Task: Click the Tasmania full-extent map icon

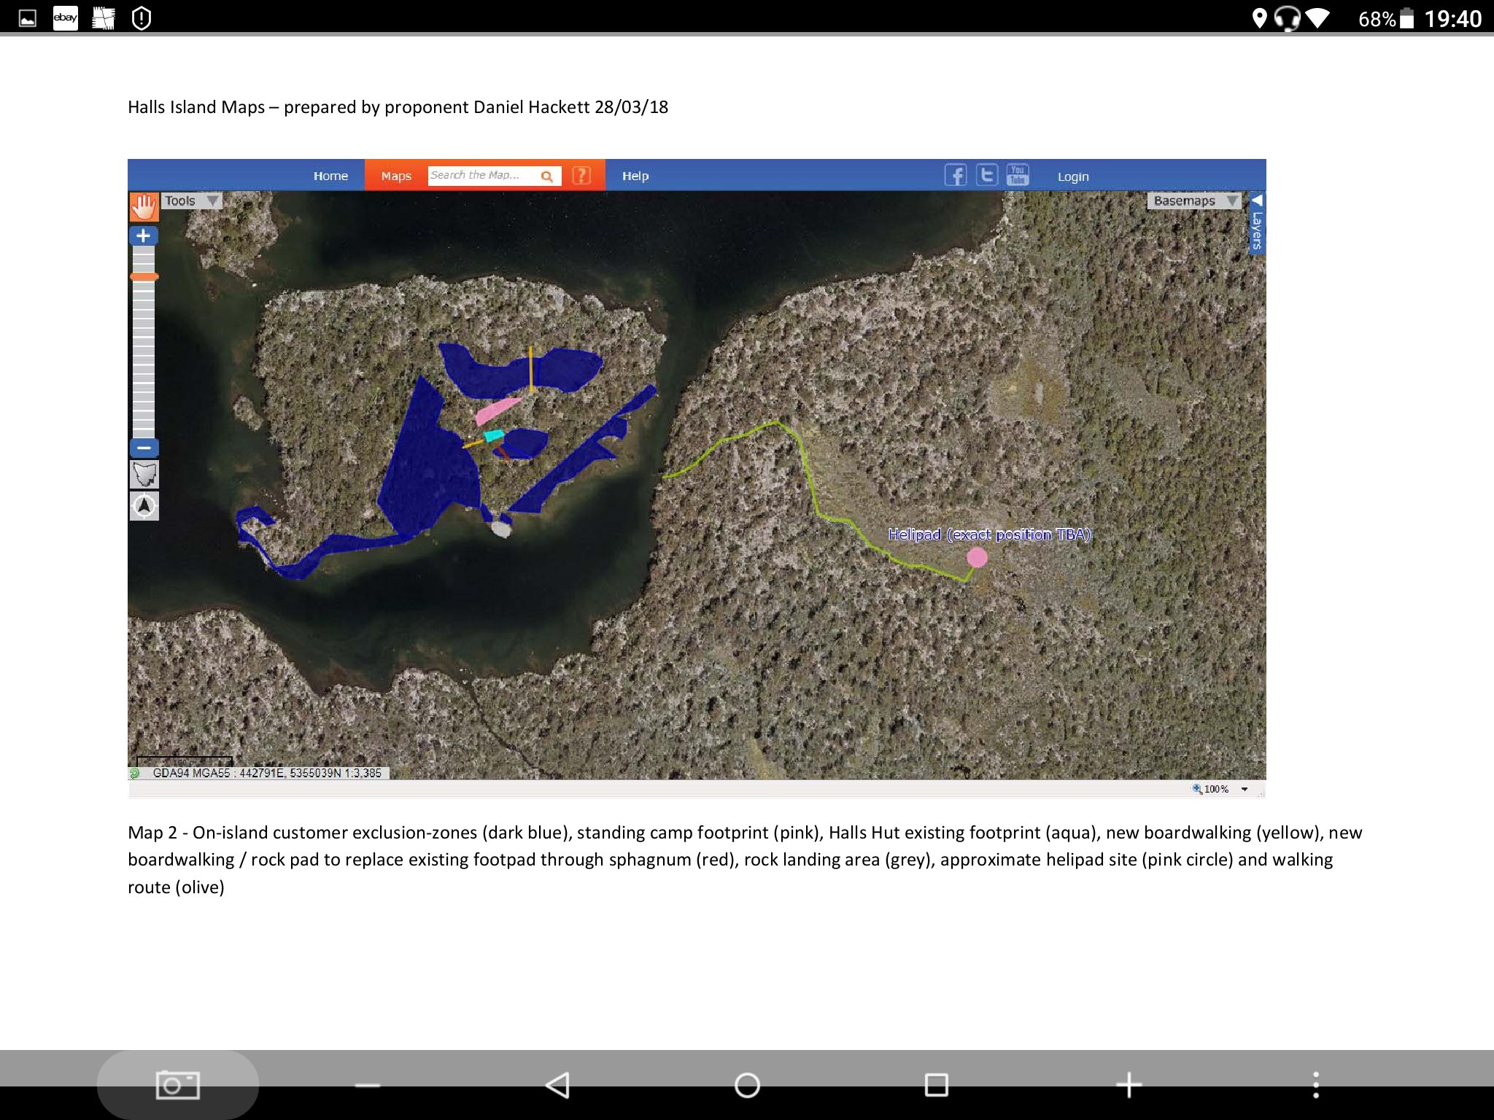Action: (144, 475)
